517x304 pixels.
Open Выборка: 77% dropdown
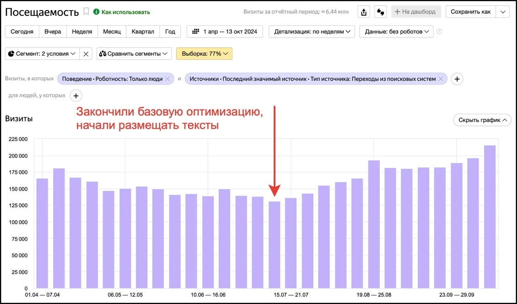coord(204,54)
